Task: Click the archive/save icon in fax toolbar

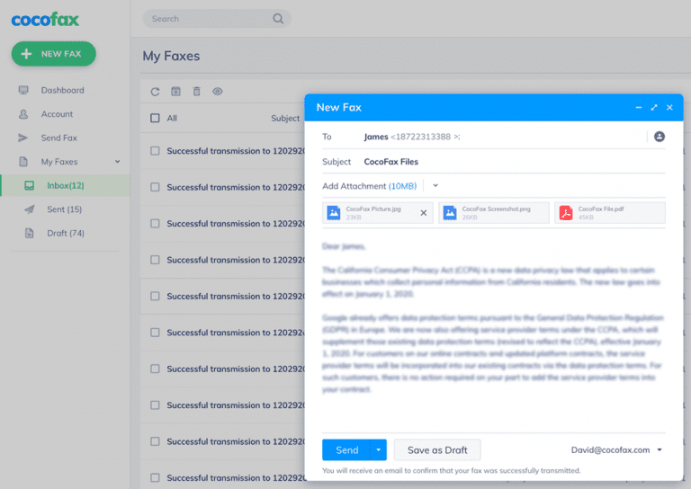Action: [175, 91]
